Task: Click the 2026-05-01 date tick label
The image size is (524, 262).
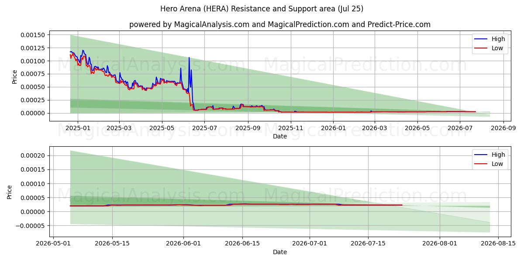Action: click(53, 244)
